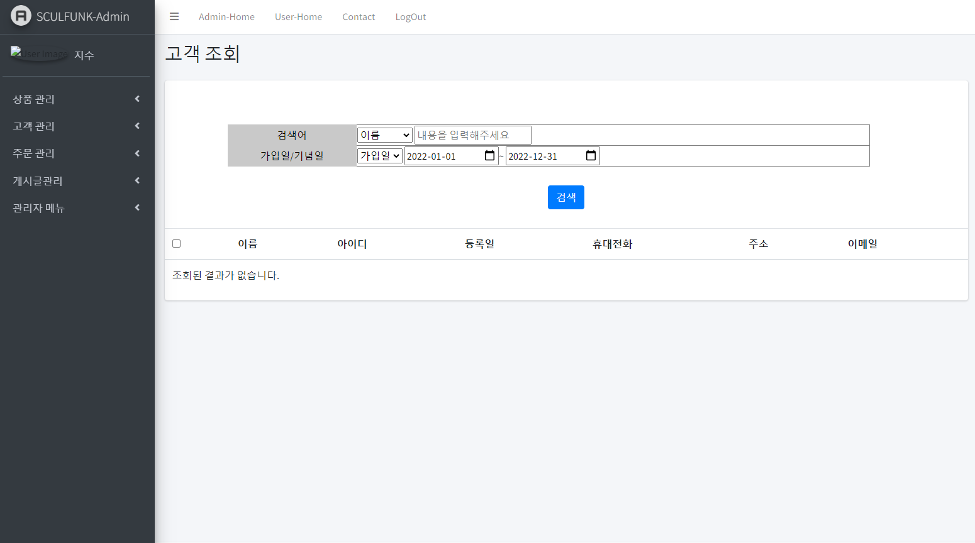Click the SCULFUNK-Admin brand text link
975x543 pixels.
coord(83,16)
